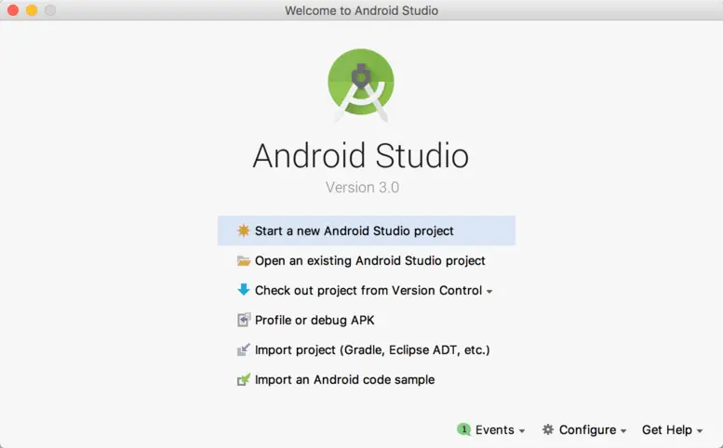Open the Events dropdown arrow

tap(522, 431)
